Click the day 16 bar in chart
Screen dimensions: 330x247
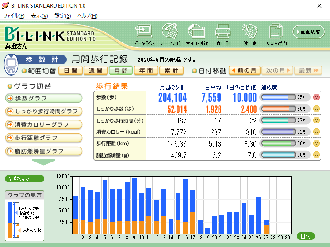tap(185, 206)
